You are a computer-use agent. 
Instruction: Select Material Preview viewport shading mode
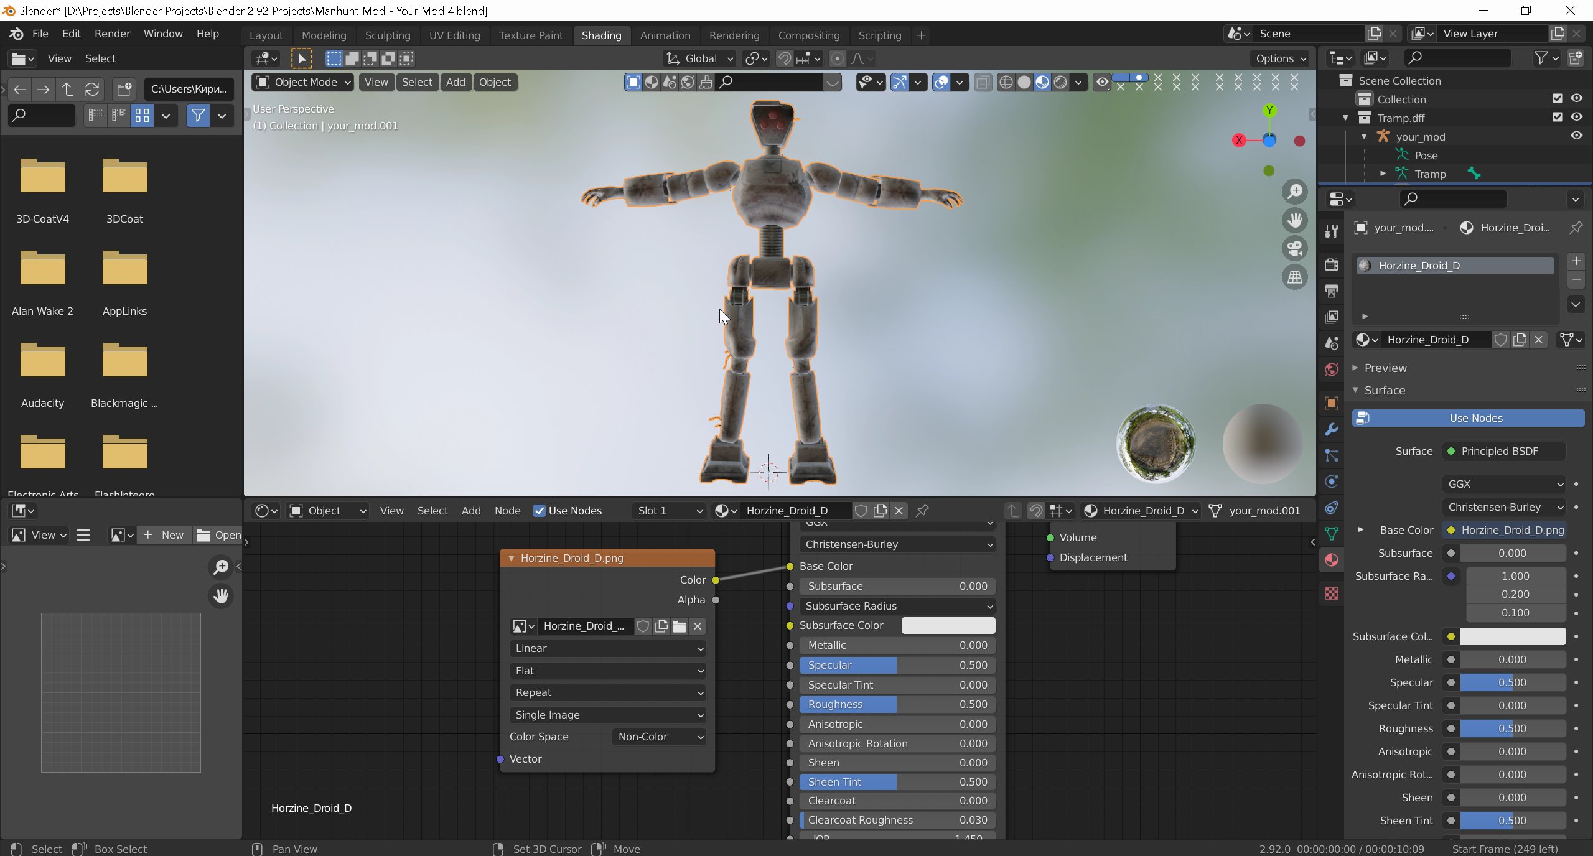1042,82
